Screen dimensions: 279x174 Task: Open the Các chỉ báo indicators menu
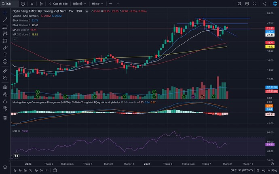tap(58, 4)
